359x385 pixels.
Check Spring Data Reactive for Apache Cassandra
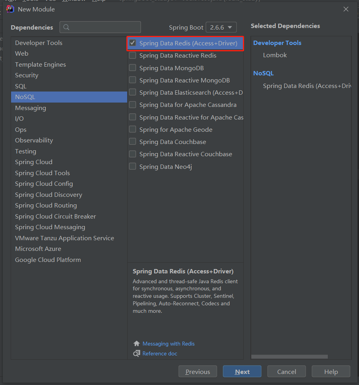pyautogui.click(x=133, y=117)
